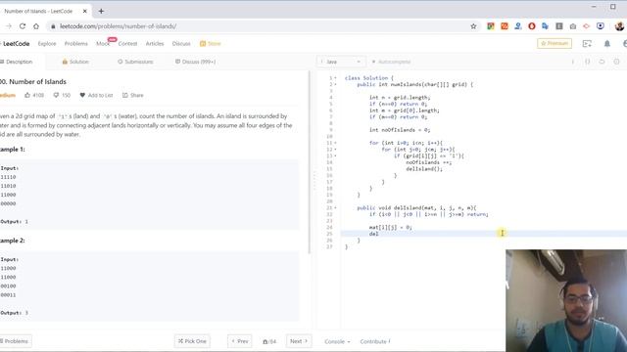Open the Chrome profile avatar
627x352 pixels.
619,26
